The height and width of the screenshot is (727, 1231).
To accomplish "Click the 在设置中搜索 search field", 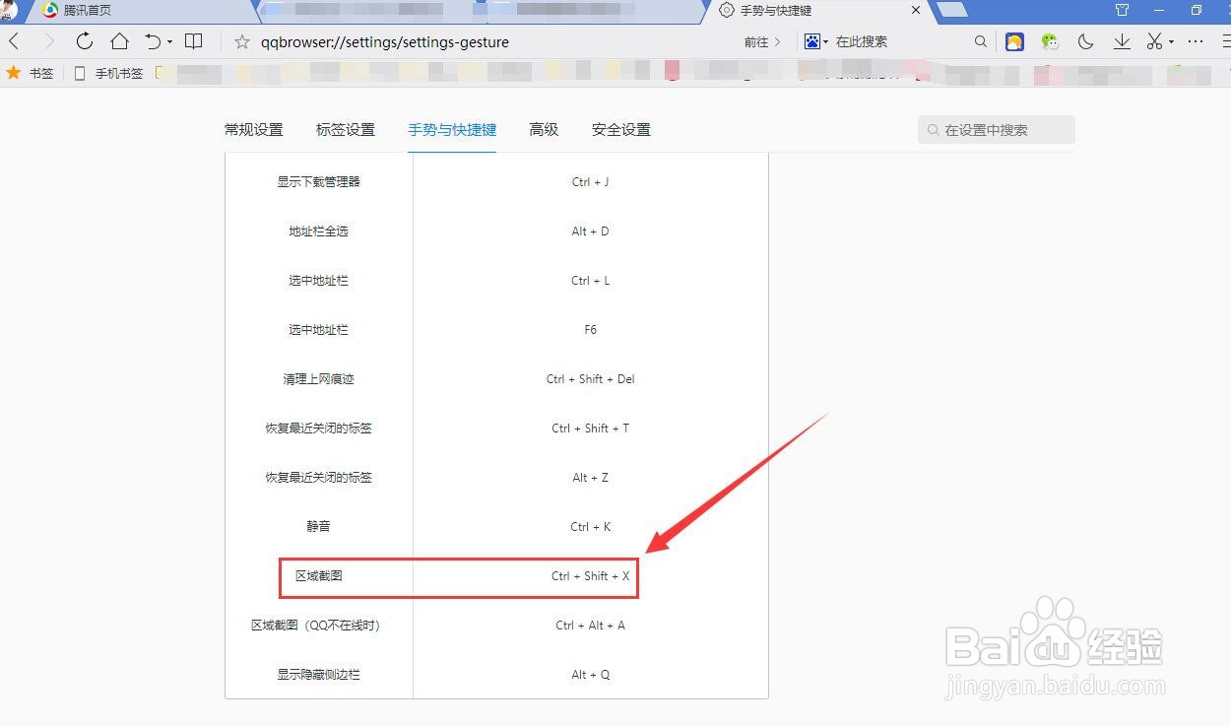I will [996, 129].
